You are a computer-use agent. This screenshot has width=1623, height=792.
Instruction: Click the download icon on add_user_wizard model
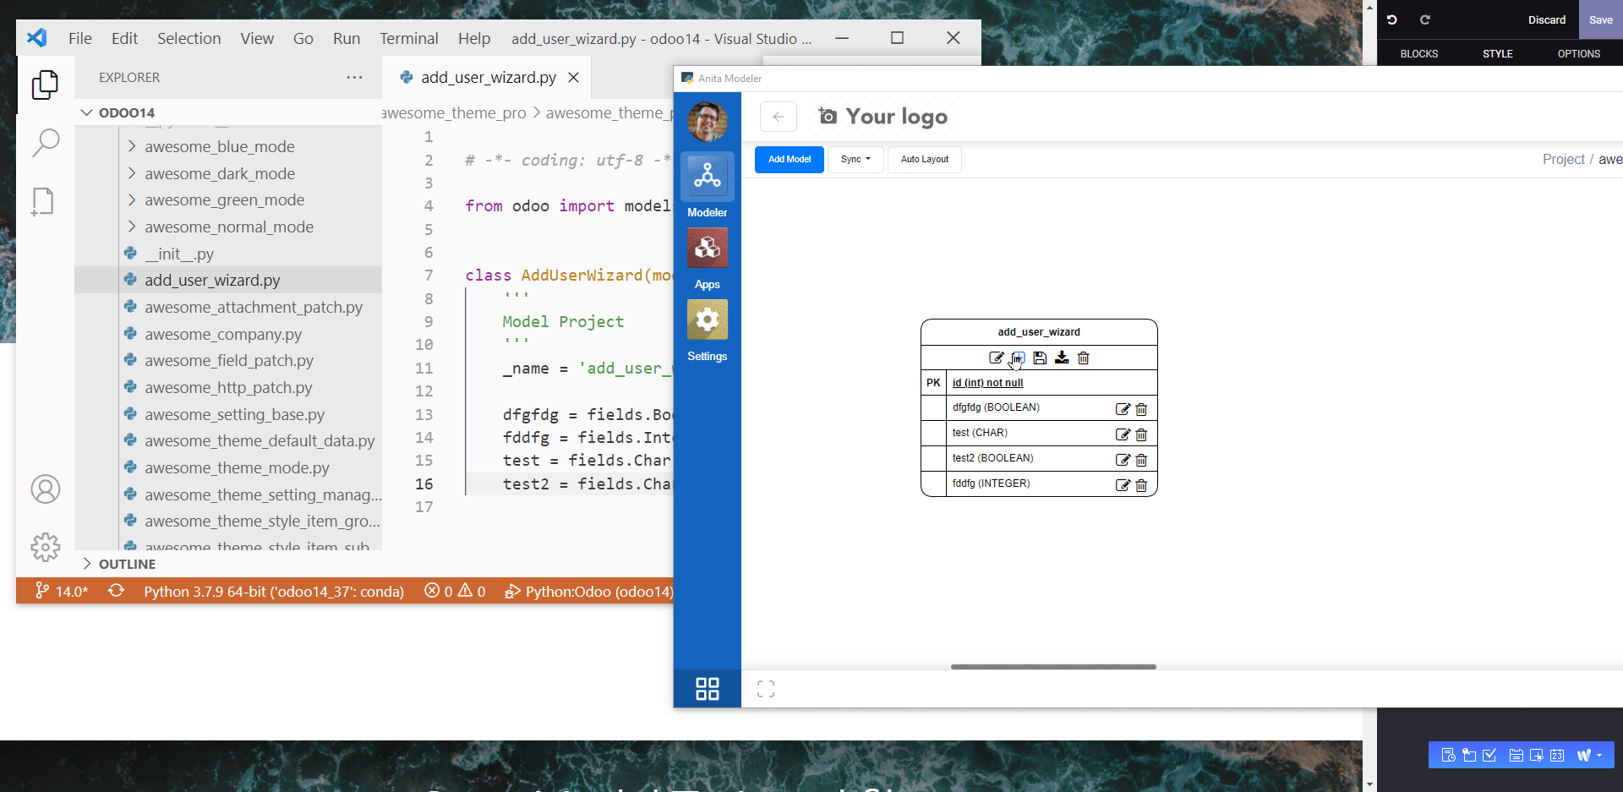pyautogui.click(x=1062, y=358)
